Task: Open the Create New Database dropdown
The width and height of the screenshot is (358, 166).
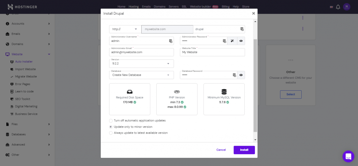Action: pyautogui.click(x=142, y=75)
